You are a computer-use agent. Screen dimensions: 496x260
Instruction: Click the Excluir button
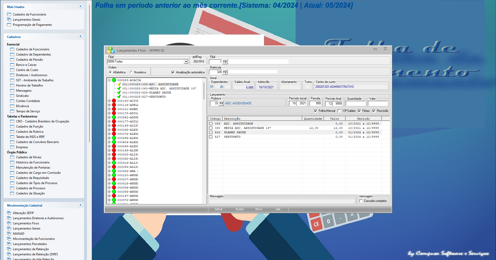pos(240,209)
